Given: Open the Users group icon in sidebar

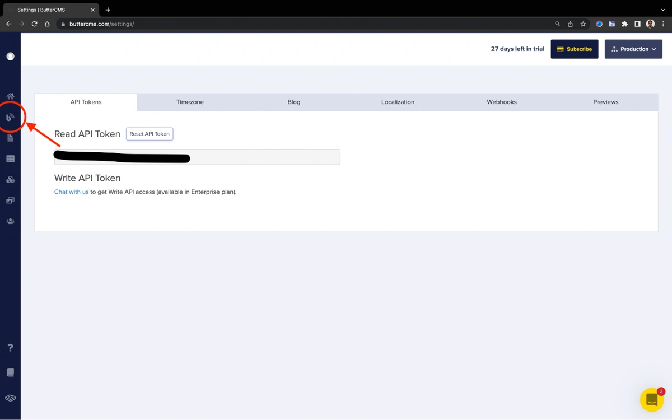Looking at the screenshot, I should [x=10, y=221].
